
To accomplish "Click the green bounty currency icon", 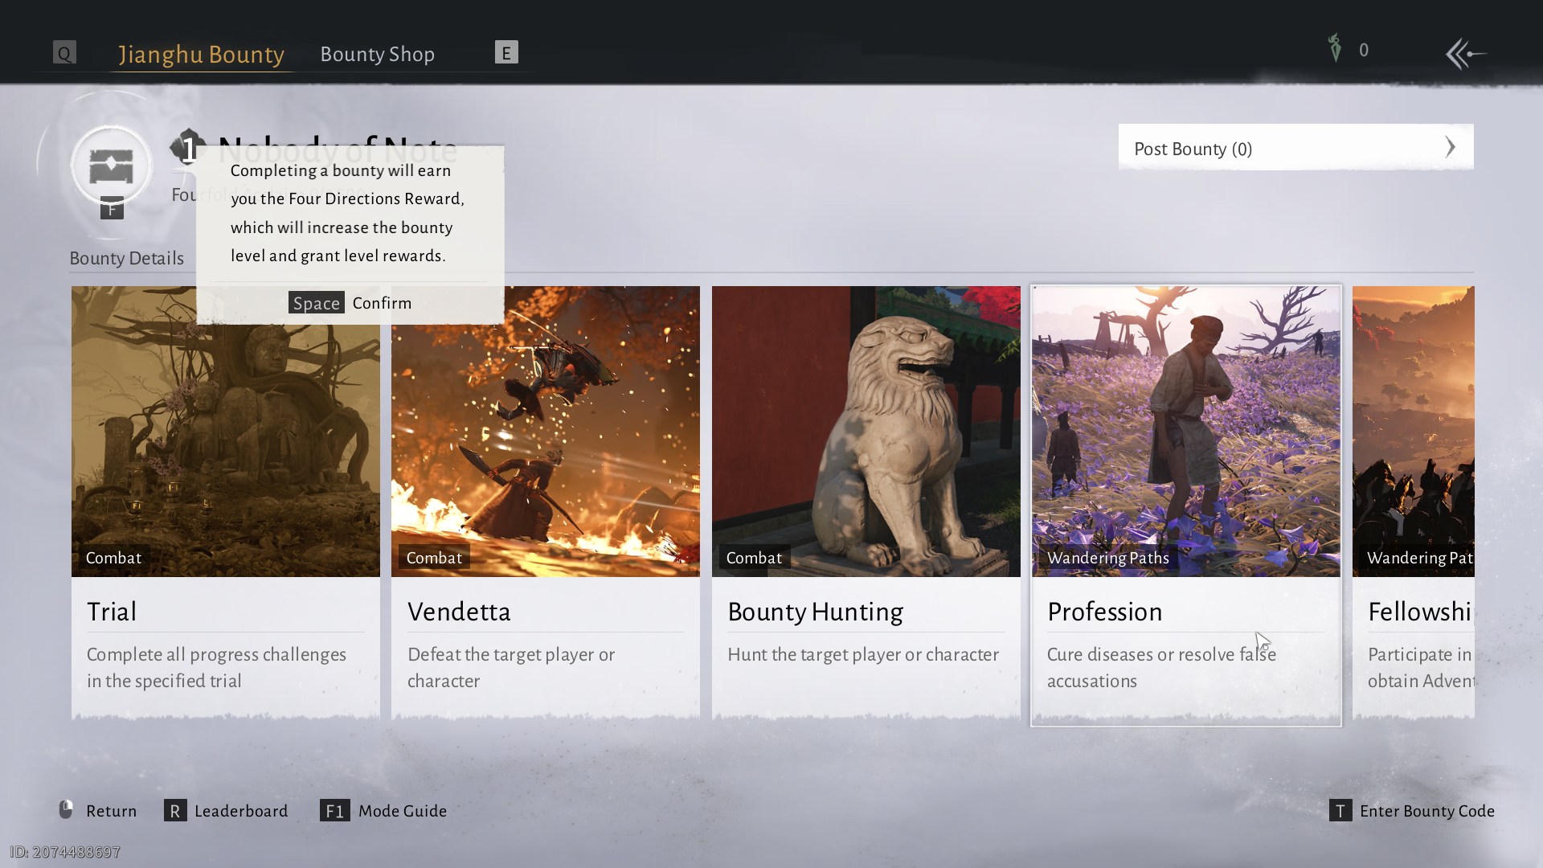I will [x=1335, y=48].
